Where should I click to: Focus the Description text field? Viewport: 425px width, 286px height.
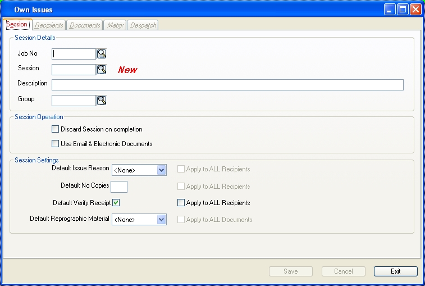pyautogui.click(x=227, y=85)
